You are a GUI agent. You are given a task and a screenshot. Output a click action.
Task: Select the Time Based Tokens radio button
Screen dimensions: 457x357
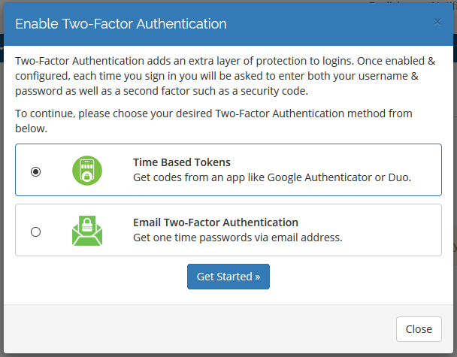tap(35, 171)
